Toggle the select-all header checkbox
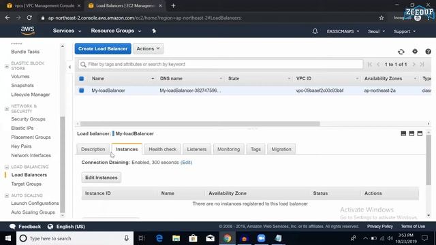 coord(82,79)
